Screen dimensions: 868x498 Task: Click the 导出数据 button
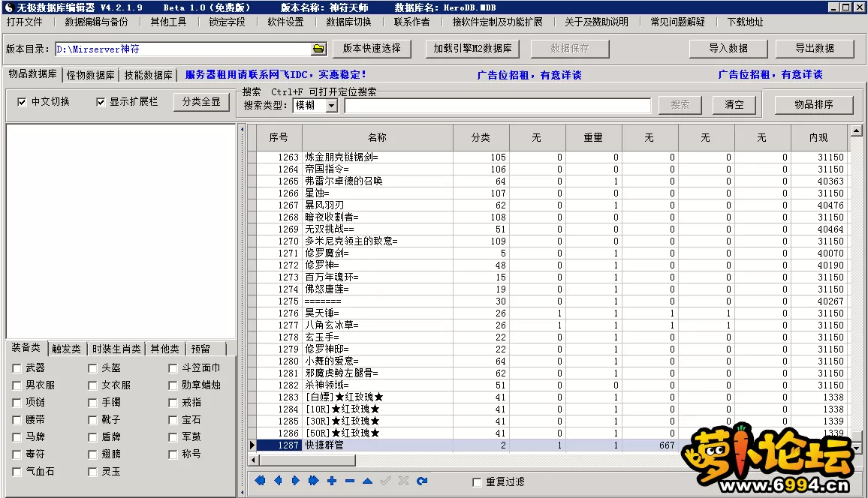(815, 48)
